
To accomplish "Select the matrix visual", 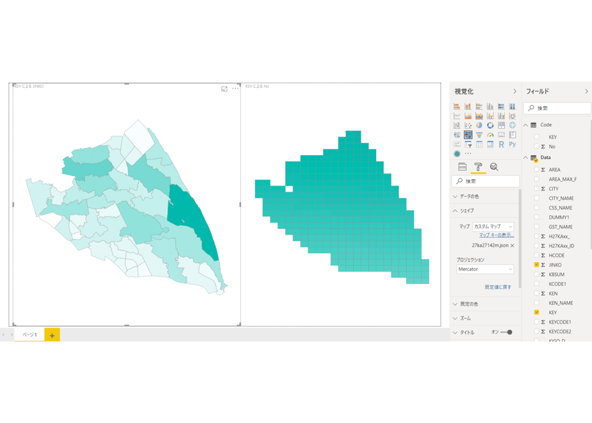I will click(490, 144).
